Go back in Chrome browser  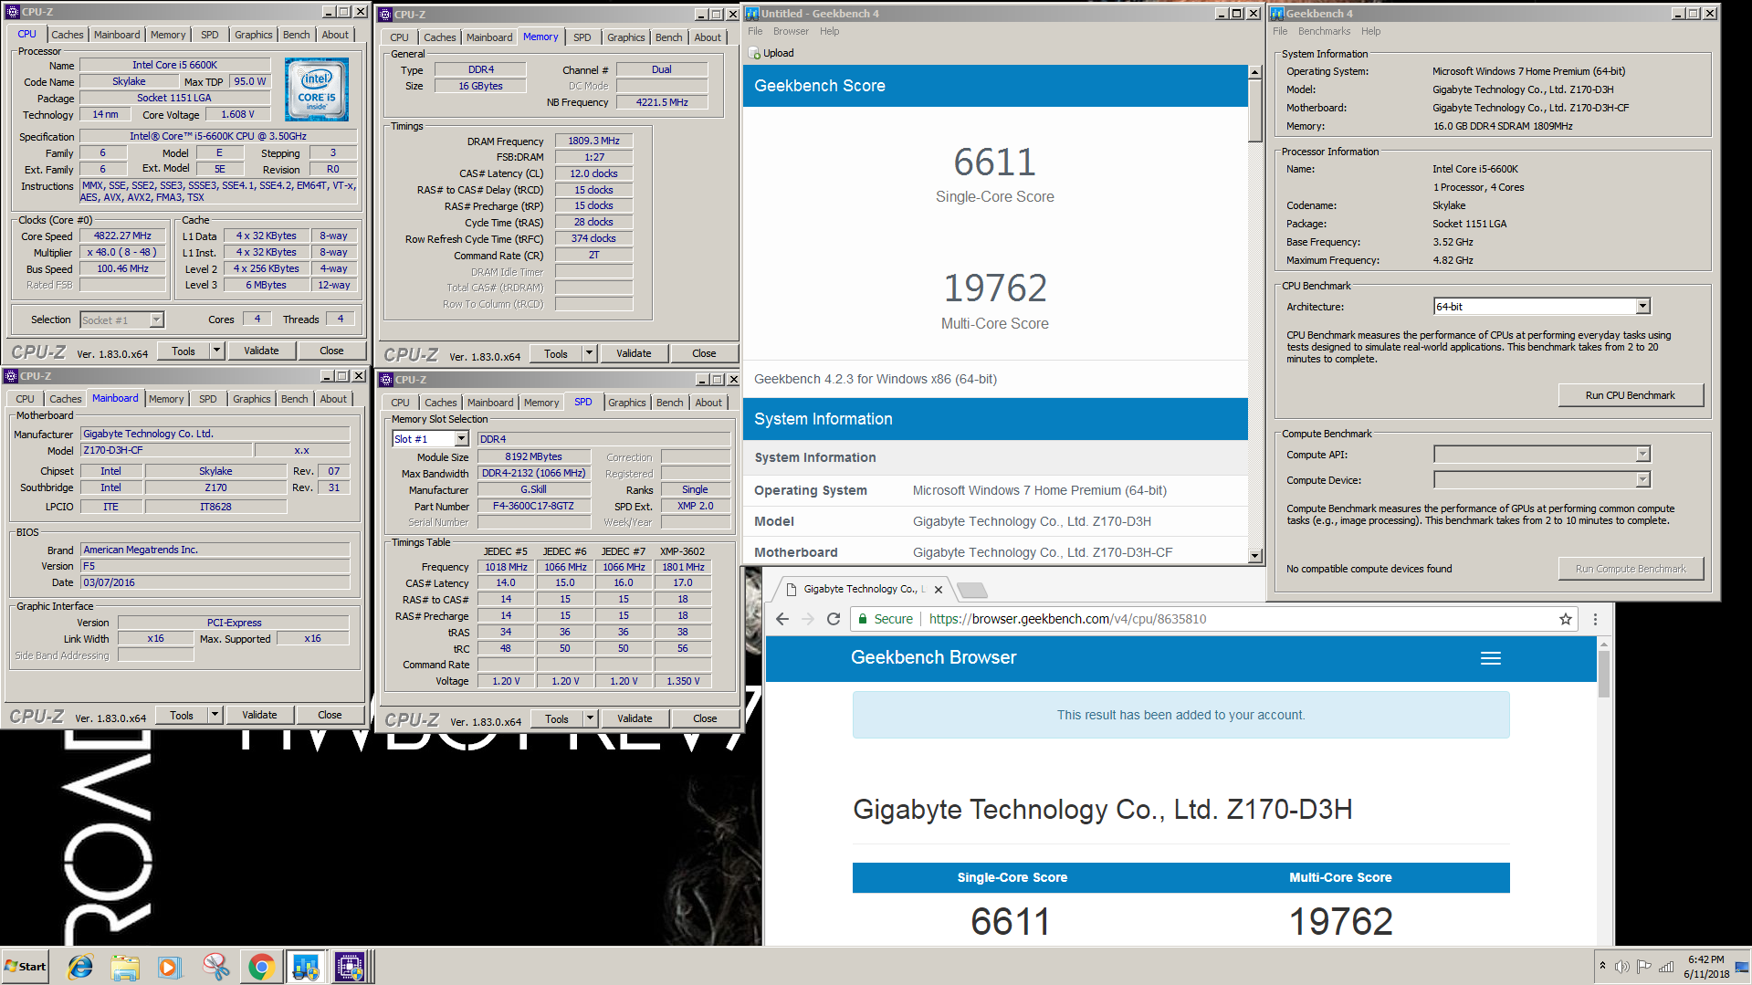click(x=782, y=619)
